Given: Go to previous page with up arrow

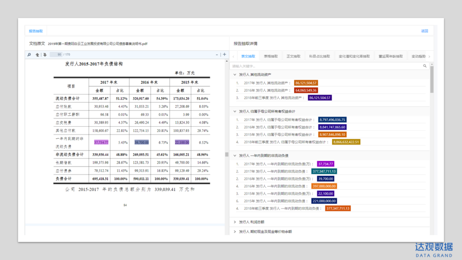Looking at the screenshot, I should click(x=38, y=55).
